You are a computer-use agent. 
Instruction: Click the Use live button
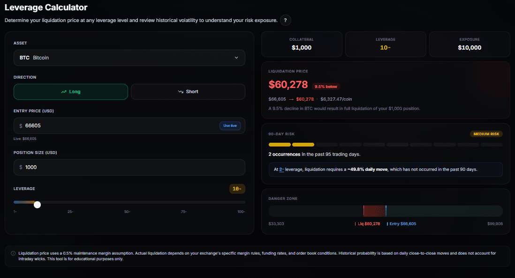tap(230, 125)
